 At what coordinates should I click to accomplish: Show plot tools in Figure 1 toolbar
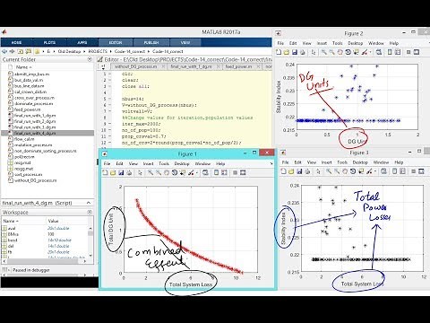pyautogui.click(x=243, y=172)
